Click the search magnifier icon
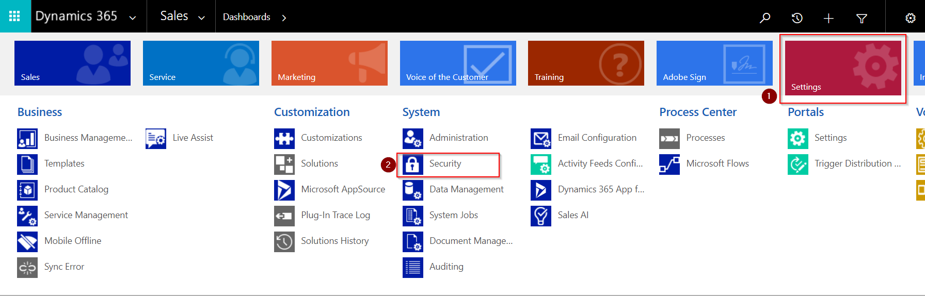 tap(765, 18)
